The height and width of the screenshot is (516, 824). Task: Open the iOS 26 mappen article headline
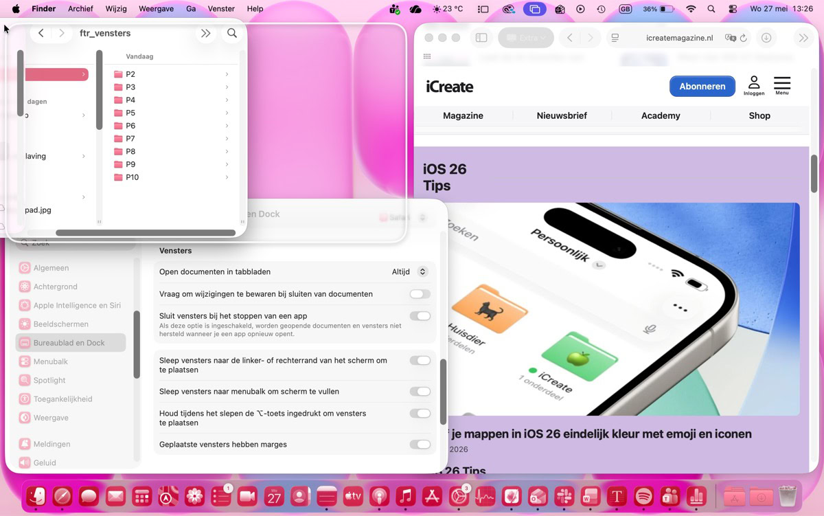coord(601,434)
